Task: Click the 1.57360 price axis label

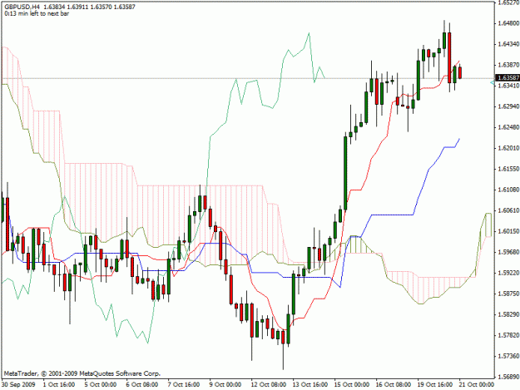Action: (508, 356)
